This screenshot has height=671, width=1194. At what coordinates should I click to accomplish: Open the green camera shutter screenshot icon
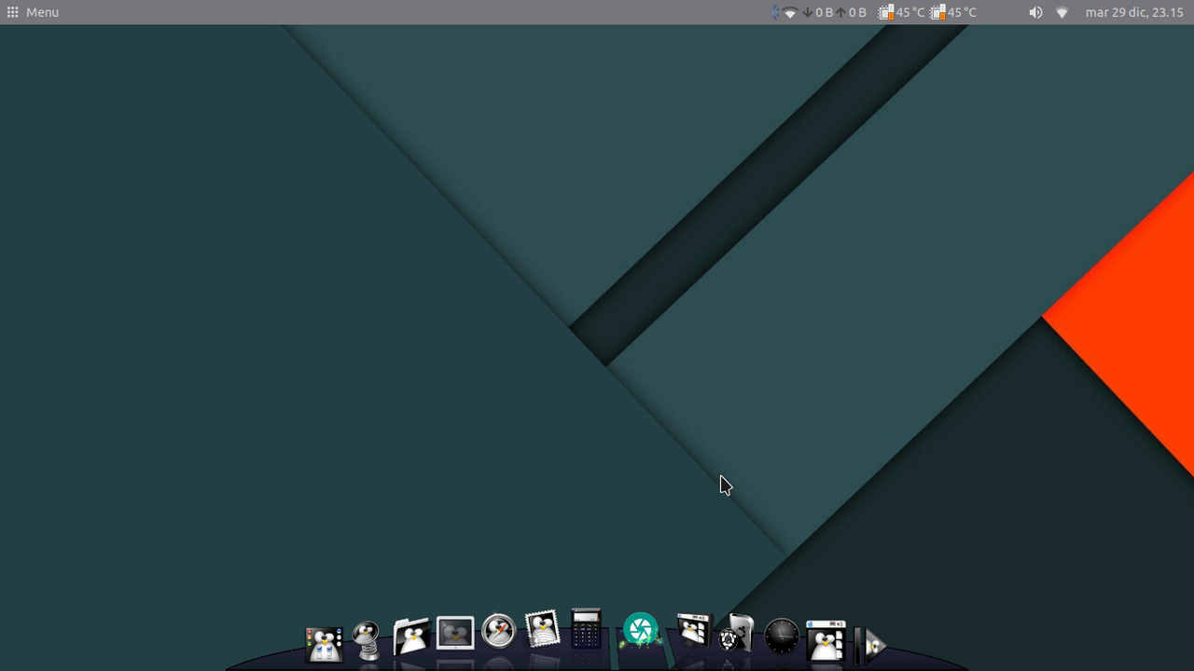pos(641,630)
